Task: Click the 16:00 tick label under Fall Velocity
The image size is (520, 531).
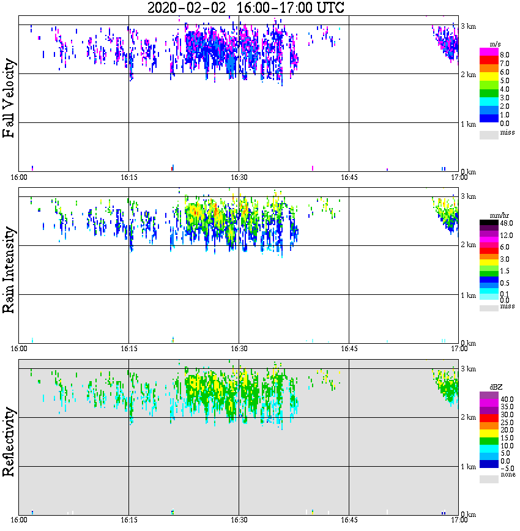Action: pyautogui.click(x=19, y=177)
